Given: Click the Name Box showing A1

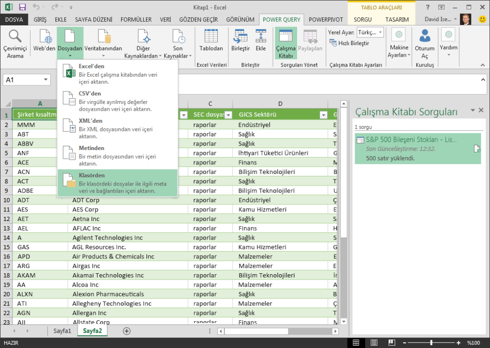Looking at the screenshot, I should [27, 80].
